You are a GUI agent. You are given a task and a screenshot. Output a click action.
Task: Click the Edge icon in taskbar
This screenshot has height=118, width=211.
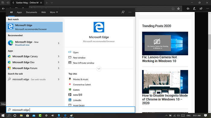(x=65, y=116)
